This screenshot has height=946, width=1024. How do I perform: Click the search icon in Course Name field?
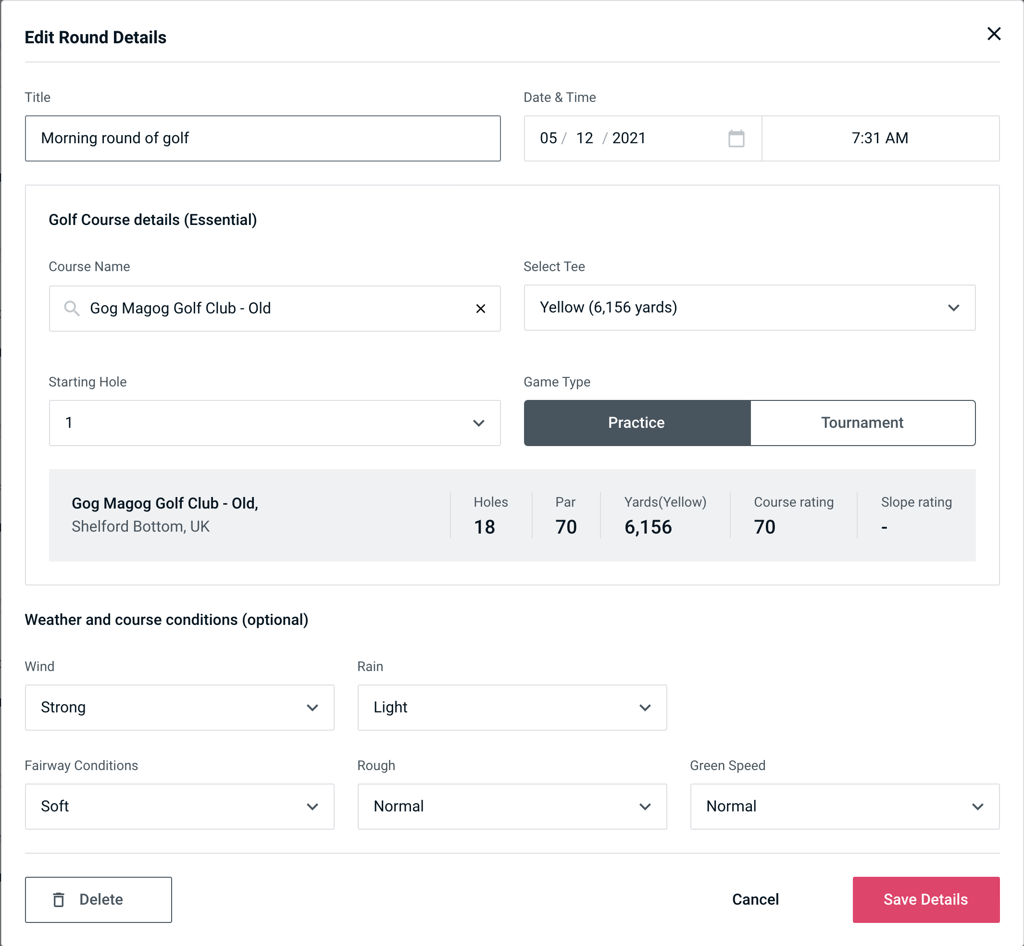(71, 308)
